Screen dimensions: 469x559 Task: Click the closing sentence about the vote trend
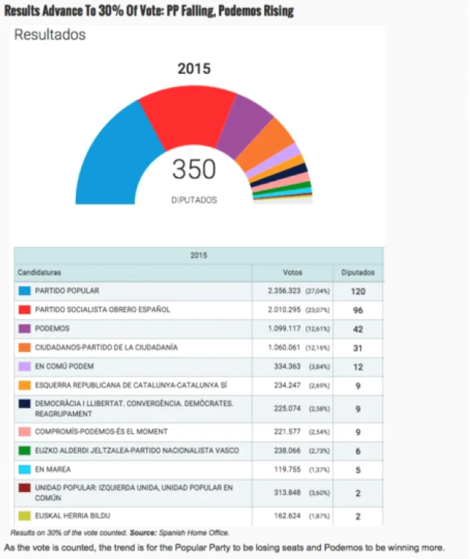coord(224,547)
